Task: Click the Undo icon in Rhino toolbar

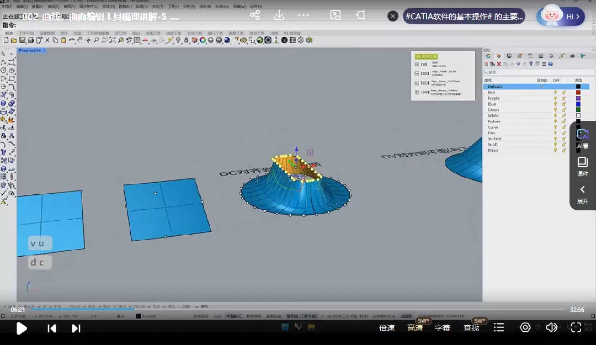Action: coord(71,40)
